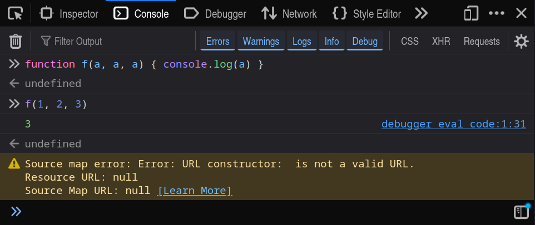Select the function f(a, a, a) input line

click(x=145, y=64)
